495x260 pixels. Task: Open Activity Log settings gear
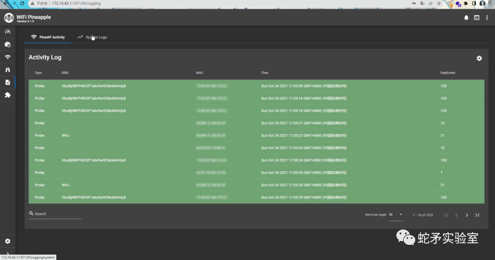click(x=479, y=58)
